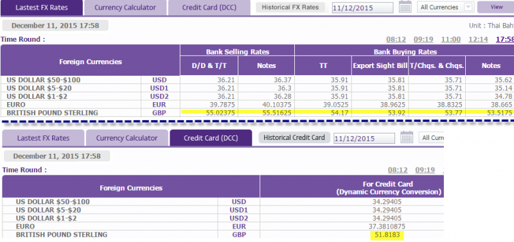Click T/Chqs. & Chqs. column header

click(437, 65)
